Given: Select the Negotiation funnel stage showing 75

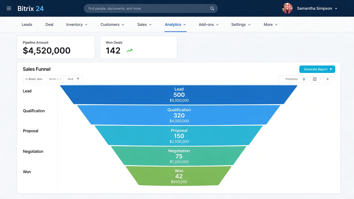Looking at the screenshot, I should click(179, 156).
